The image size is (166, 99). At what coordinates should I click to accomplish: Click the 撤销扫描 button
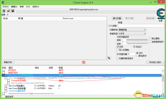(150, 18)
